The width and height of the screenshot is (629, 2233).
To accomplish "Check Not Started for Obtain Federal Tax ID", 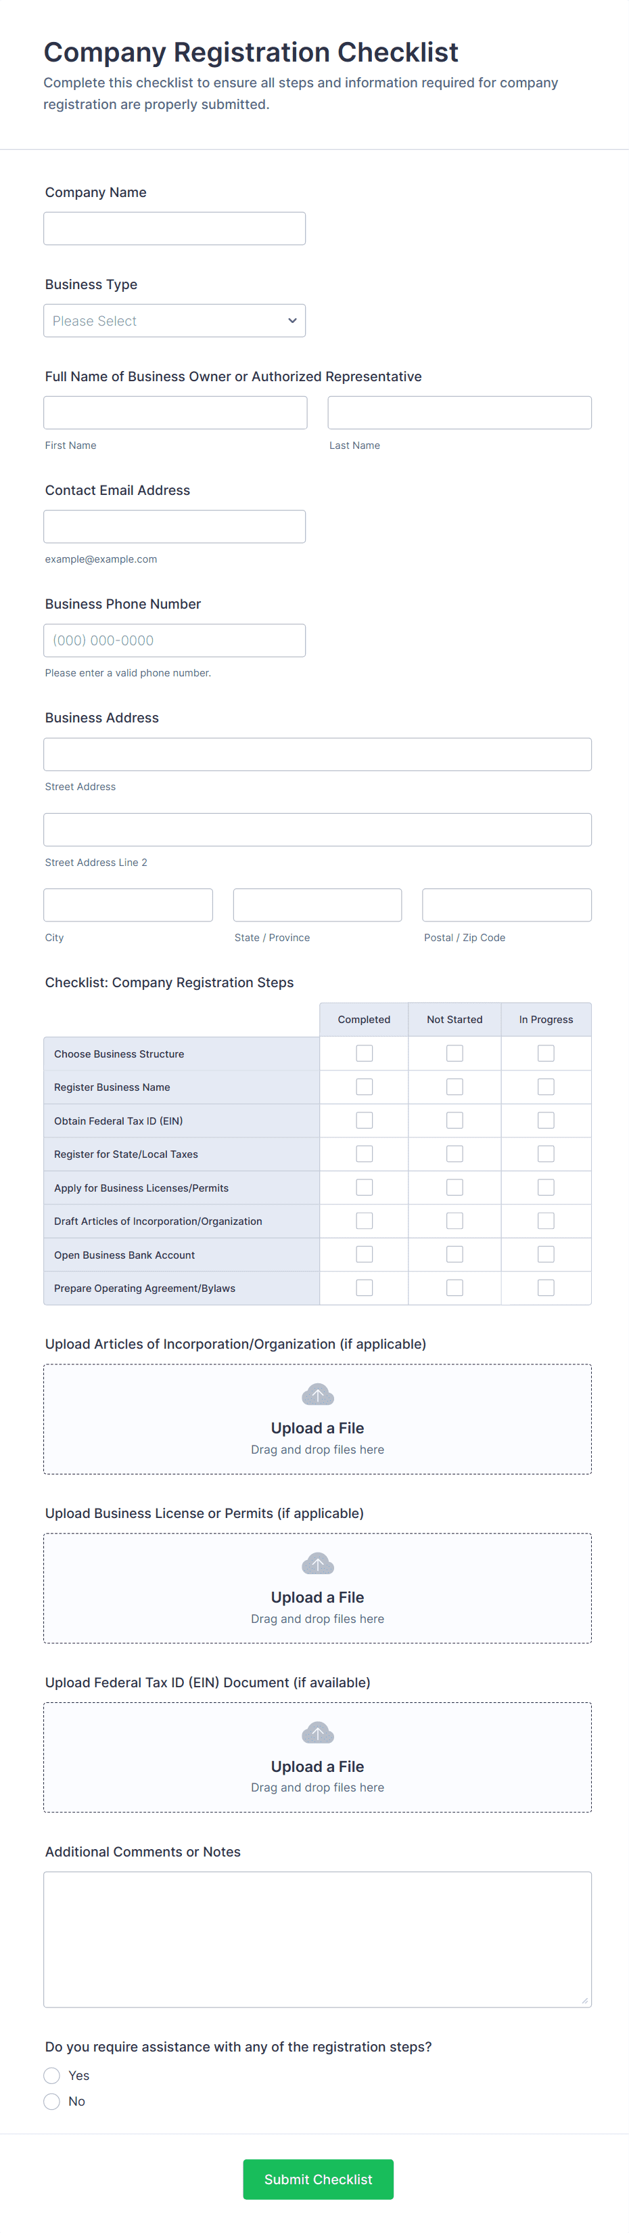I will coord(454,1121).
